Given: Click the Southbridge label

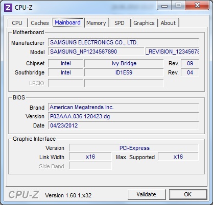Looking at the screenshot, I should pyautogui.click(x=30, y=72).
